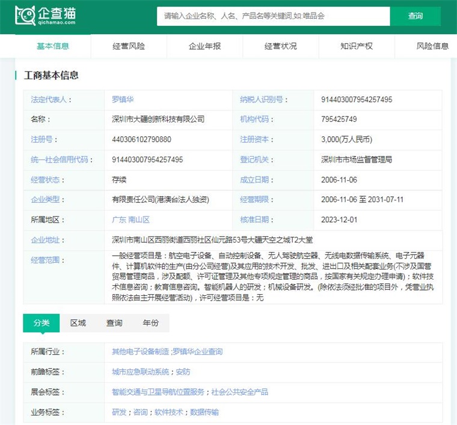
Task: Click the 企查猫 cat logo icon
Action: coord(25,16)
